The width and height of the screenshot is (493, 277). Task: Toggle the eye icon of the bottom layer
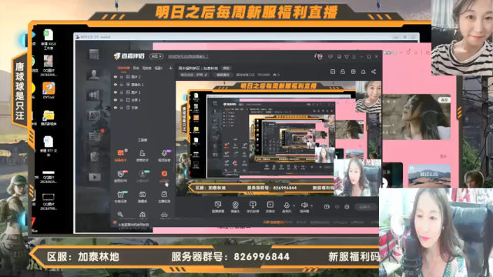[116, 108]
